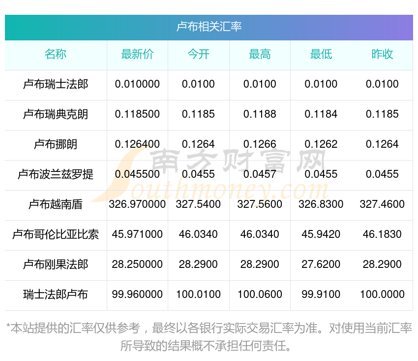Viewport: 418px width, 361px height.
Task: Click the 今开 column header
Action: (198, 55)
